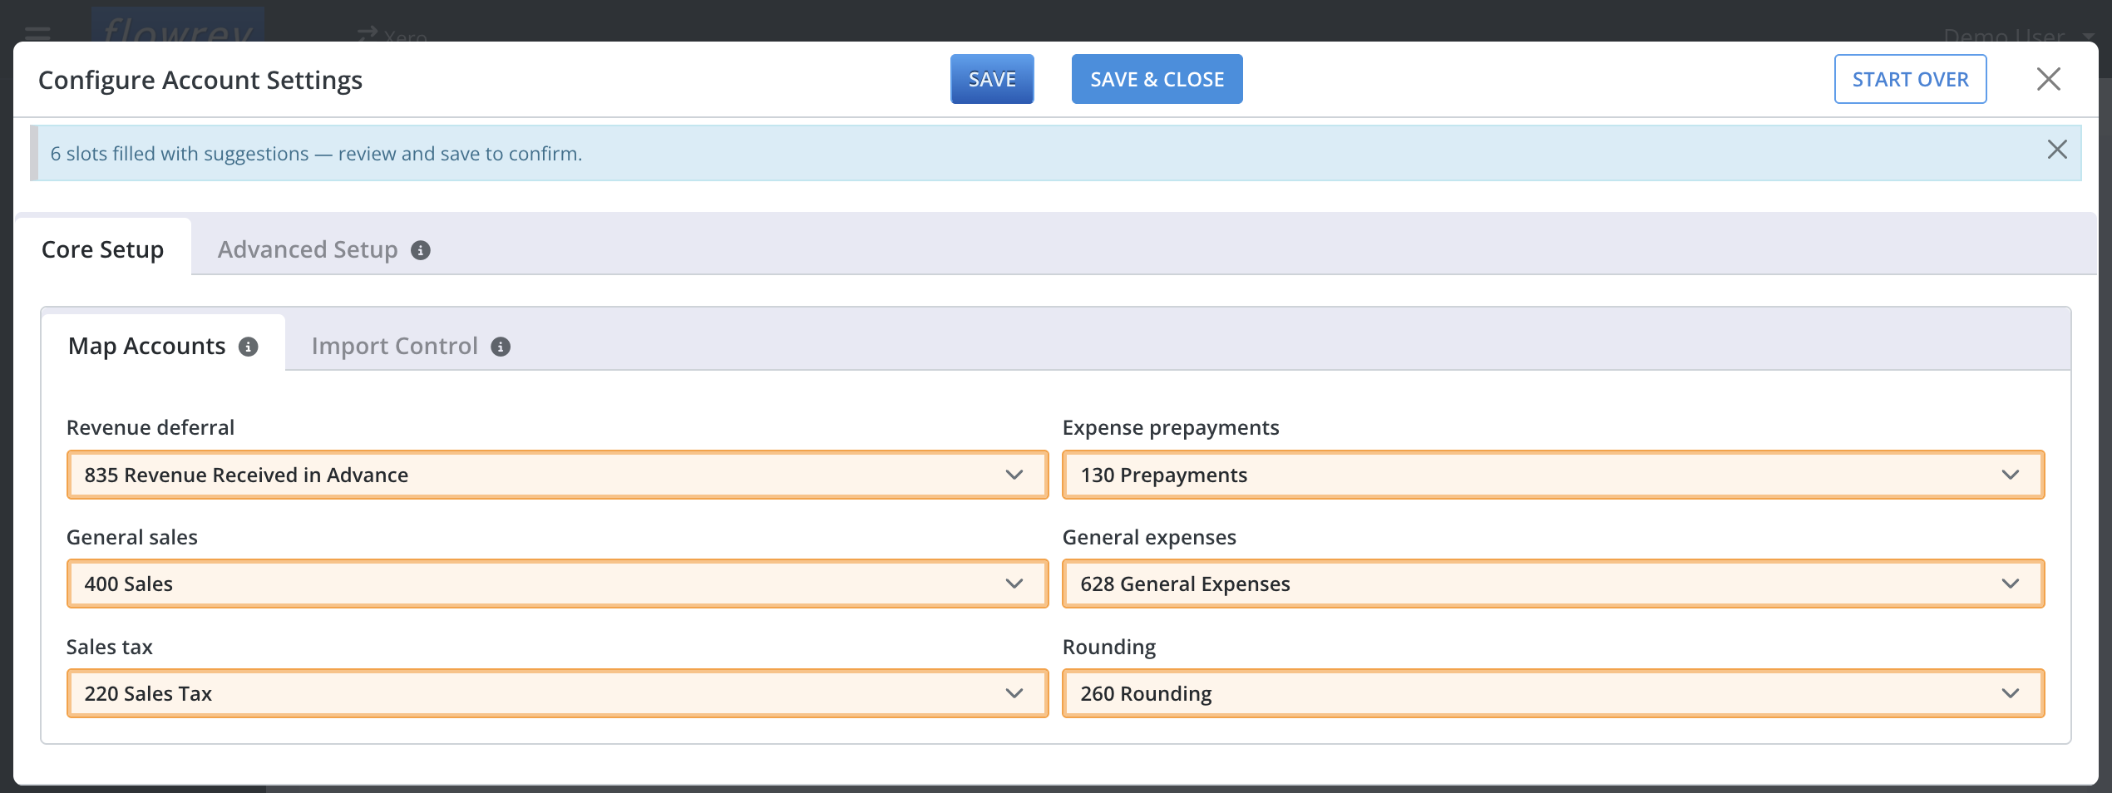Click the '6 slots filled with suggestions' message
Viewport: 2112px width, 793px height.
click(x=316, y=154)
